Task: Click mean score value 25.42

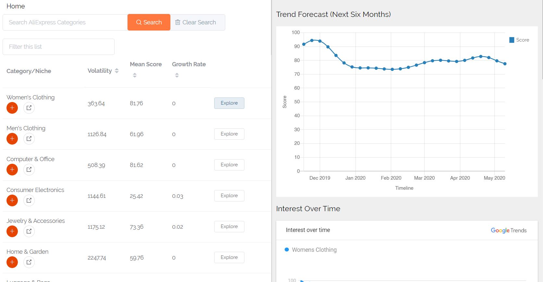Action: tap(136, 196)
